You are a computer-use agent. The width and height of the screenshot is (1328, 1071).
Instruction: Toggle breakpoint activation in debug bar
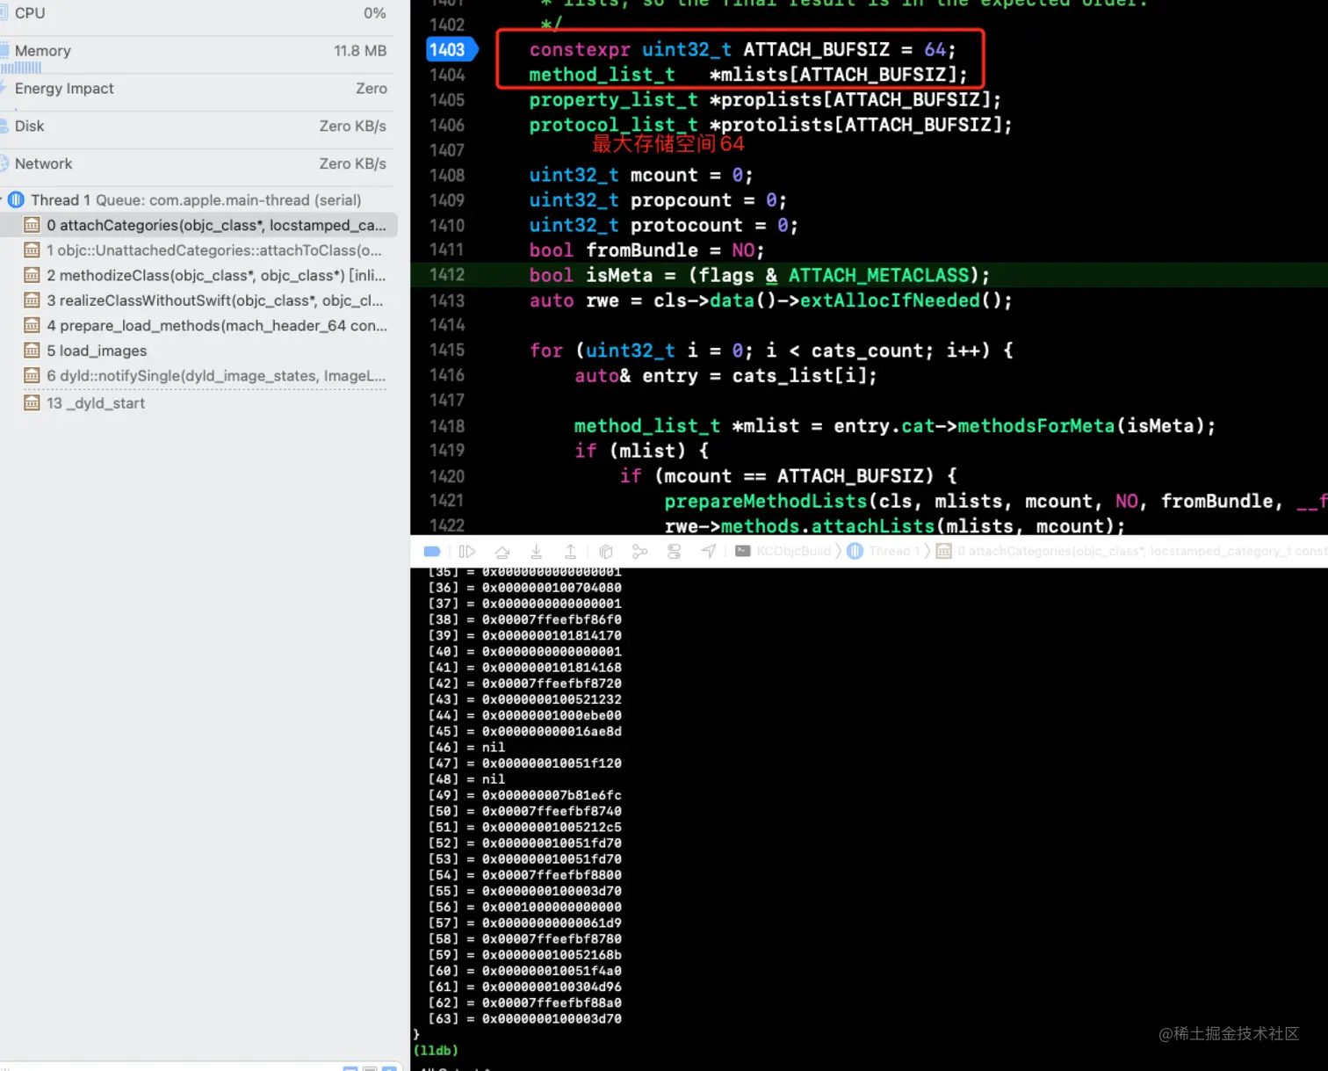(431, 552)
